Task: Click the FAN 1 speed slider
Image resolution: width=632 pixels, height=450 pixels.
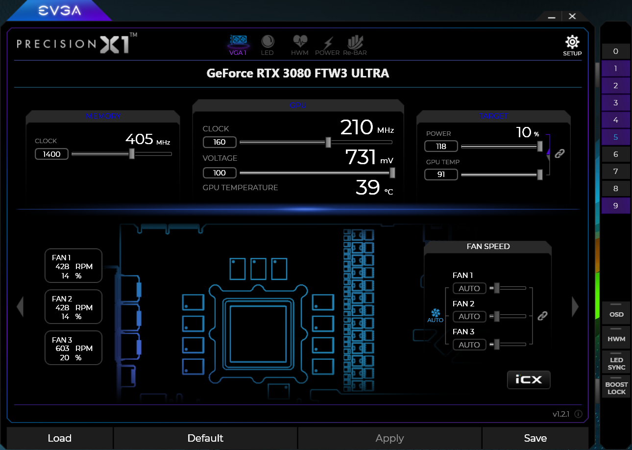Action: 508,288
